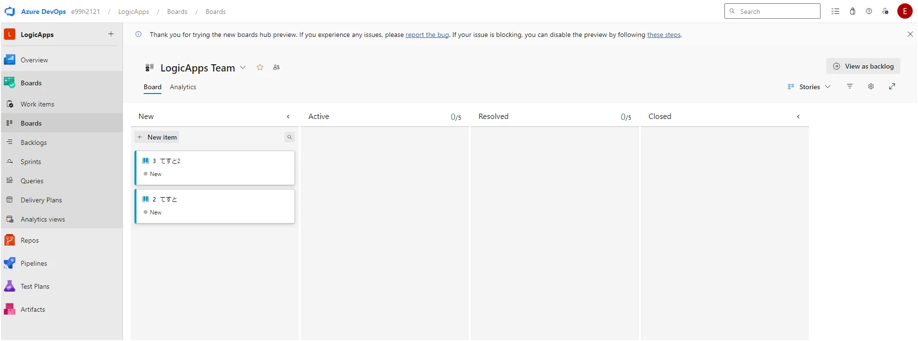
Task: Click the Active column 0/5 limit
Action: click(456, 117)
